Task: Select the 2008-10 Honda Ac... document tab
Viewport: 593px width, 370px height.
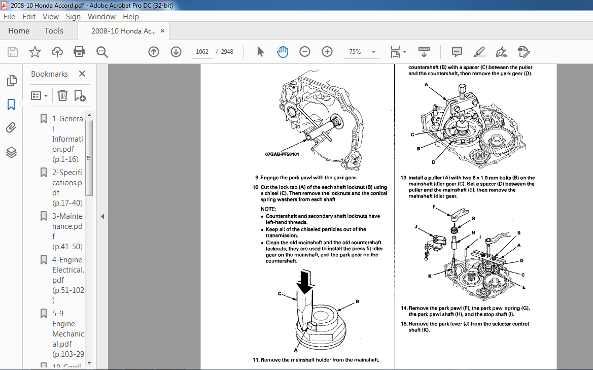Action: (123, 31)
